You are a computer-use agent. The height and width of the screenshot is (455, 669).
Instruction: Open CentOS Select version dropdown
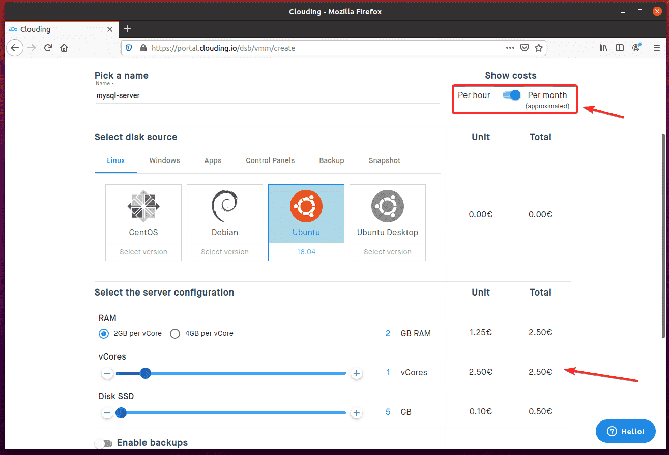pos(143,252)
